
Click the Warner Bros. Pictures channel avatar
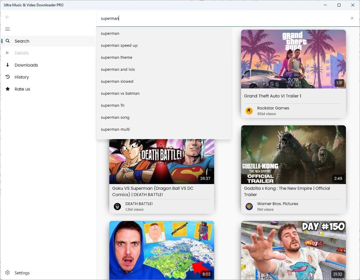click(x=249, y=207)
